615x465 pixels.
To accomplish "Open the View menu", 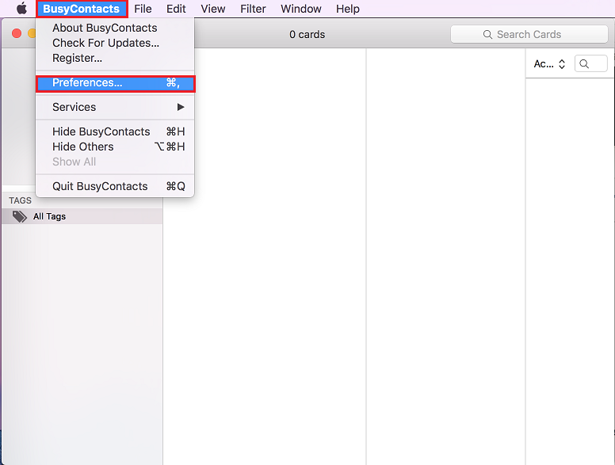I will click(x=212, y=10).
